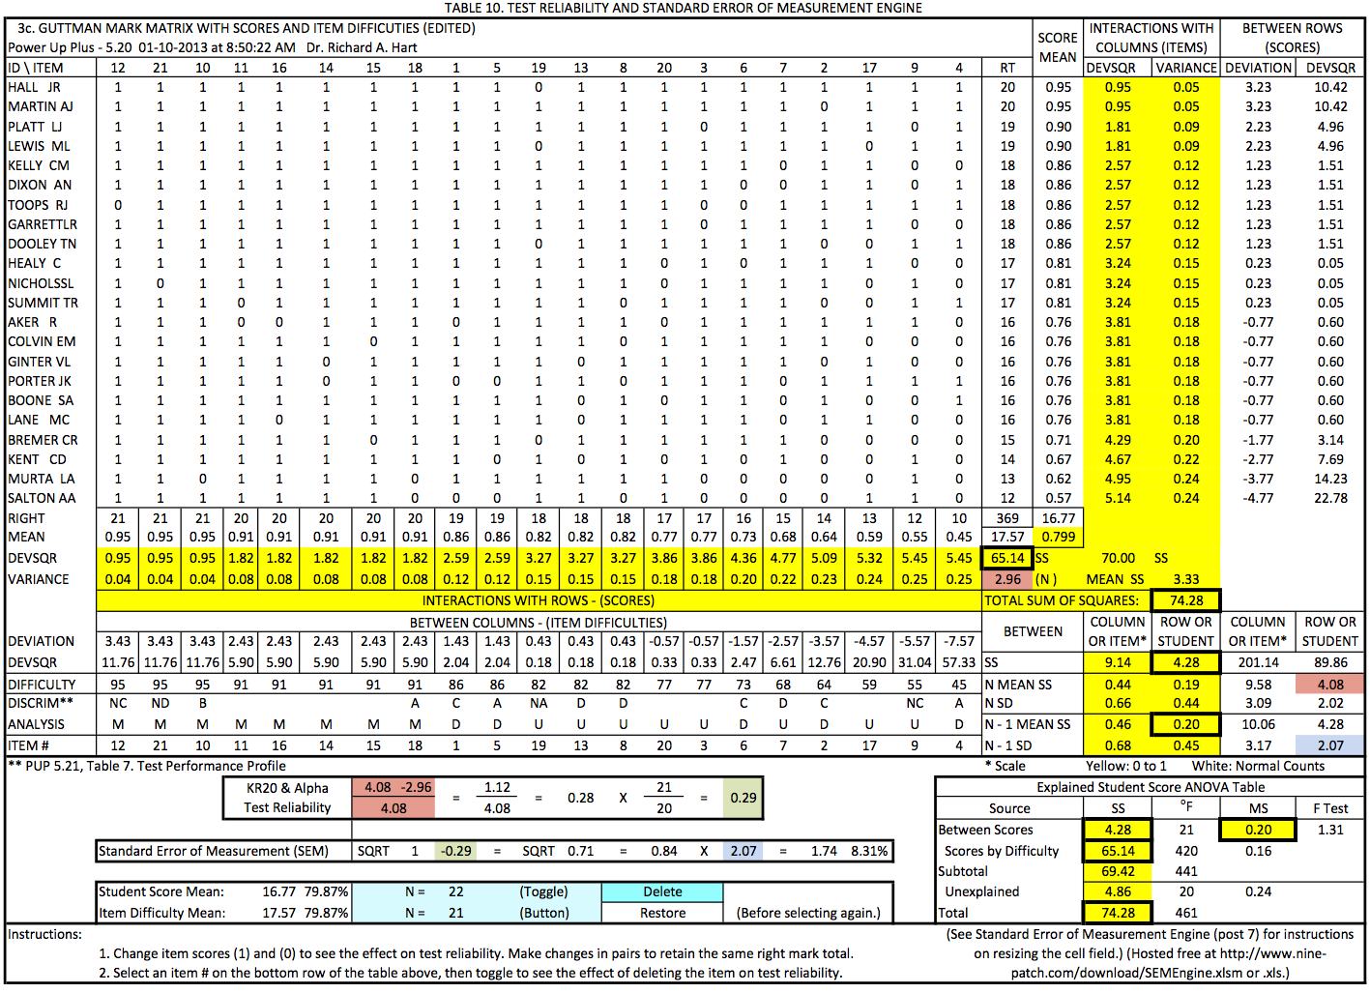
Task: Click the student name HALL JR
Action: click(35, 87)
